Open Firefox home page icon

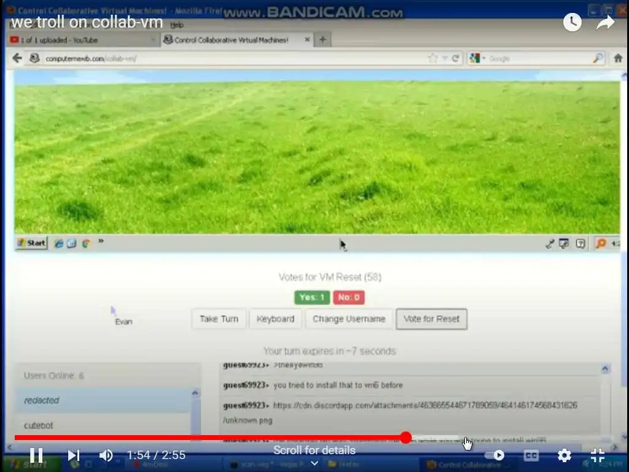(x=618, y=58)
